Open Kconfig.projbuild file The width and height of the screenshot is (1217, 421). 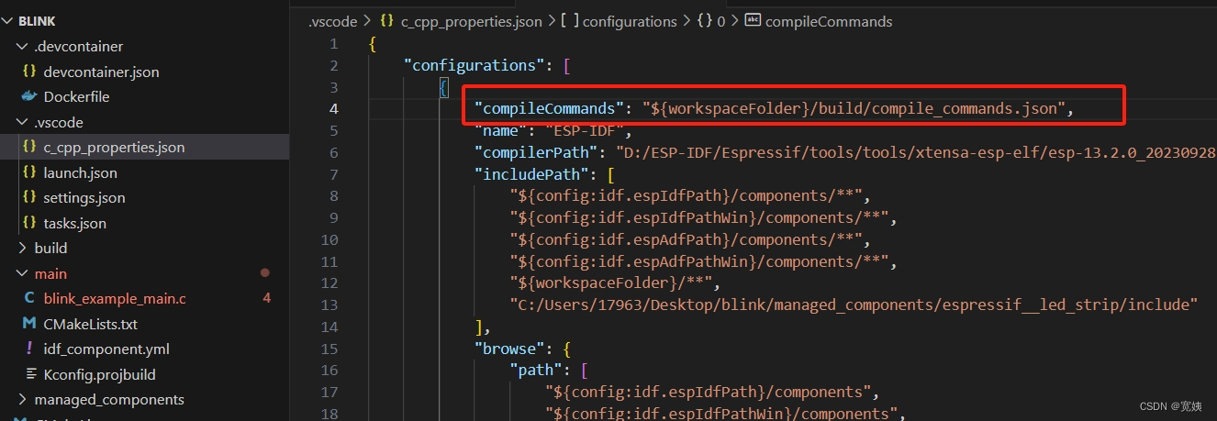click(99, 374)
